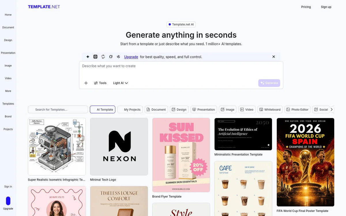Image resolution: width=346 pixels, height=216 pixels.
Task: Click the Generate button
Action: (269, 83)
